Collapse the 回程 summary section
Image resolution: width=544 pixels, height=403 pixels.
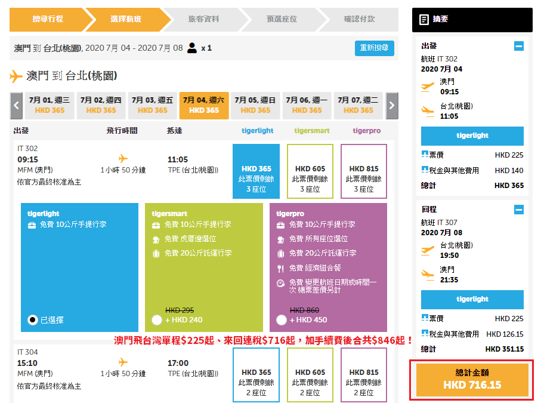coord(519,210)
